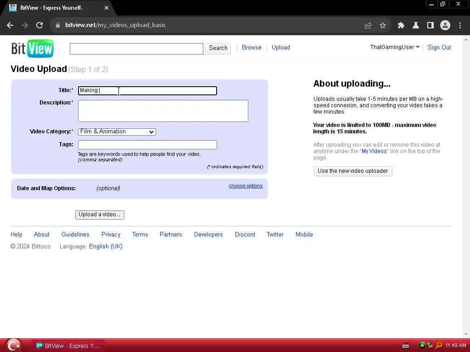Open the Guidelines footer link
The height and width of the screenshot is (352, 470).
coord(75,235)
